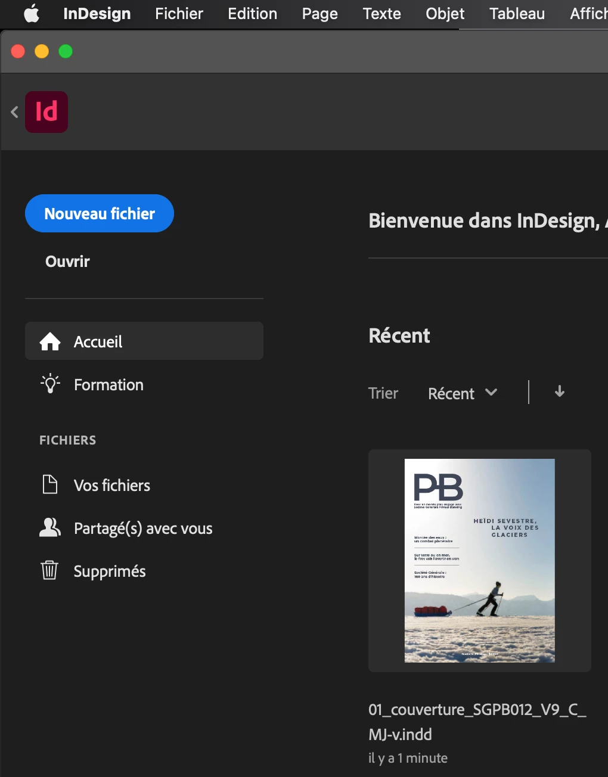Click the house icon next to Accueil
Screen dimensions: 608x777
click(50, 341)
